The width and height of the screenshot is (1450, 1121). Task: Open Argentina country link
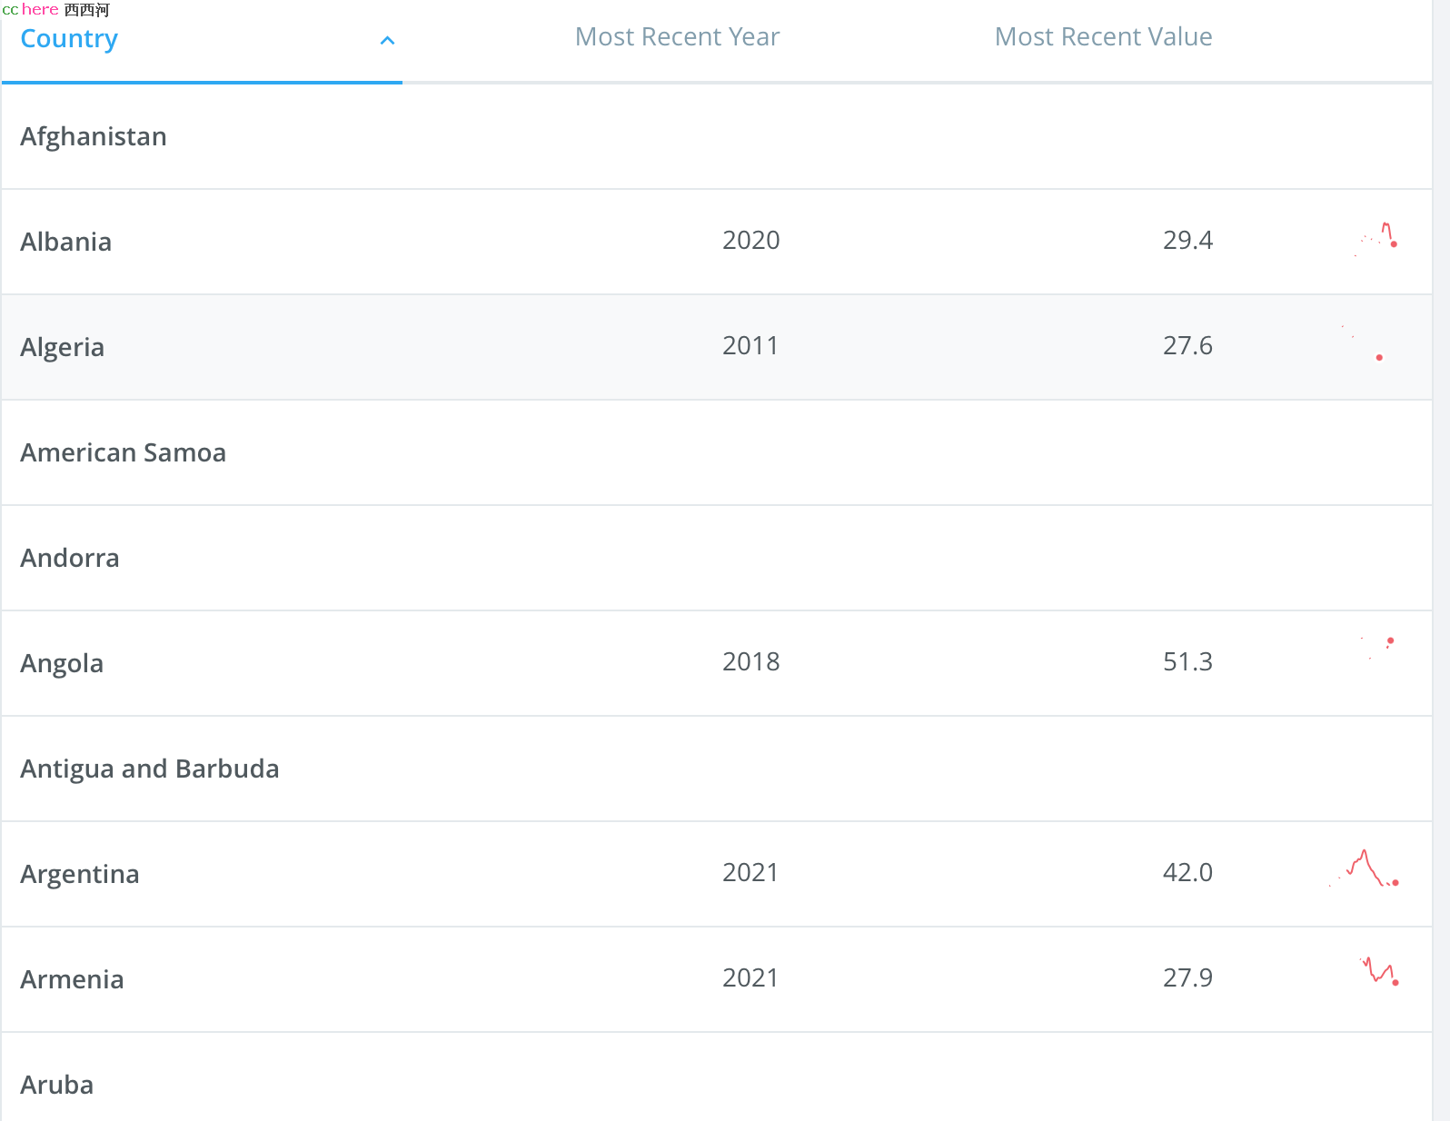80,874
